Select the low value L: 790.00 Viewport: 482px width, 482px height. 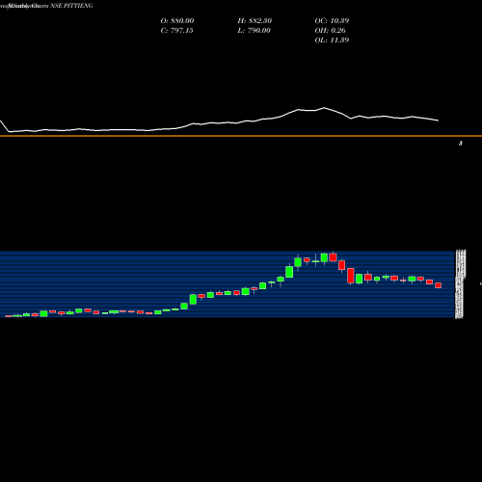tap(254, 31)
